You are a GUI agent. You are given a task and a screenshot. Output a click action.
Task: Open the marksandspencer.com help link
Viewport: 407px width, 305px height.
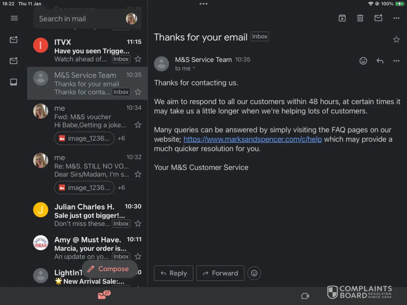[253, 139]
